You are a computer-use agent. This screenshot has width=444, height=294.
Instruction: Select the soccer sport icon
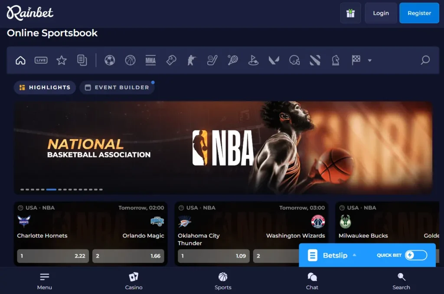tap(109, 60)
